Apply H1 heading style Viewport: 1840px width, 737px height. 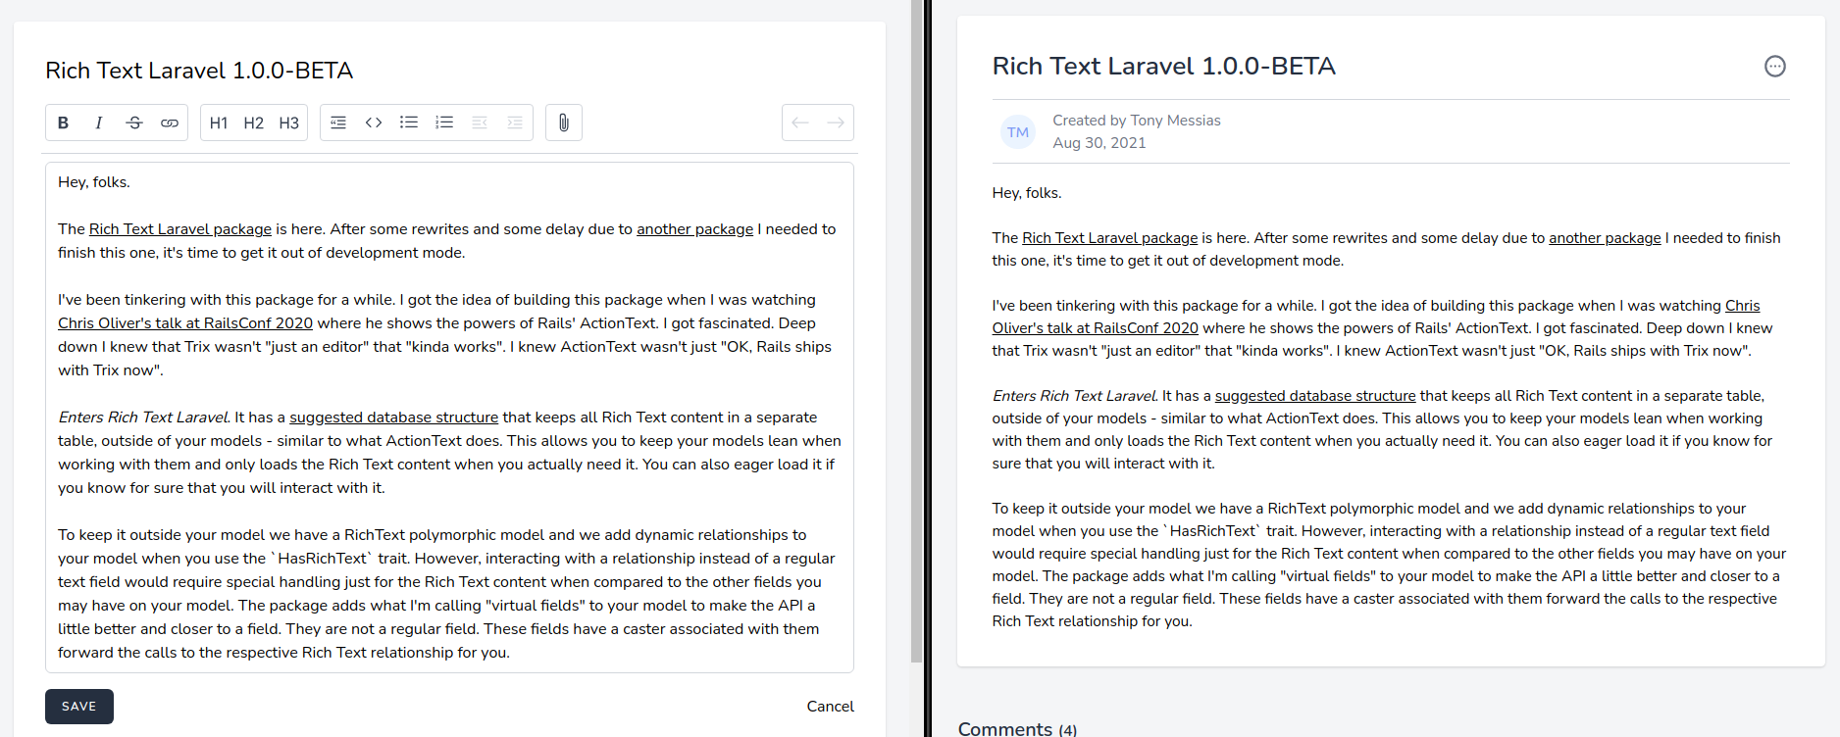point(219,123)
